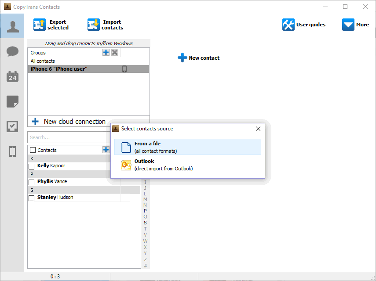376x281 pixels.
Task: Maximize the CopyTrans Contacts window
Action: (345, 7)
